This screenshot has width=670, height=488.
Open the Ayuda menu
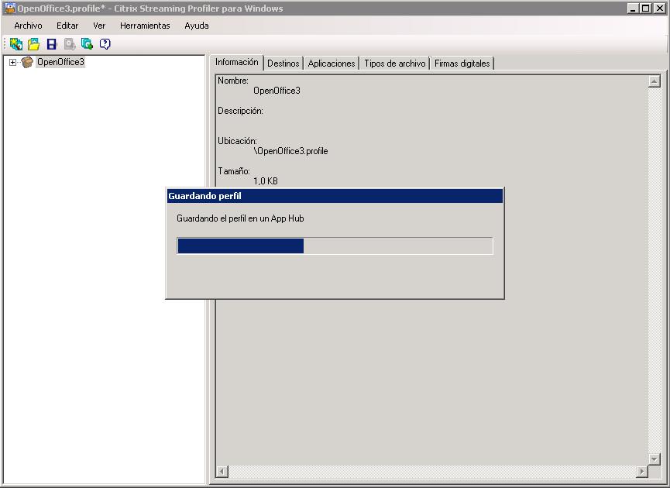[x=197, y=26]
